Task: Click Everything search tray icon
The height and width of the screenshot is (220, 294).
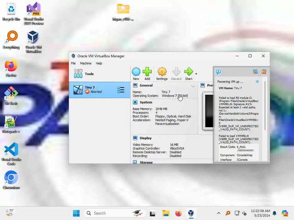Action: coord(228,213)
